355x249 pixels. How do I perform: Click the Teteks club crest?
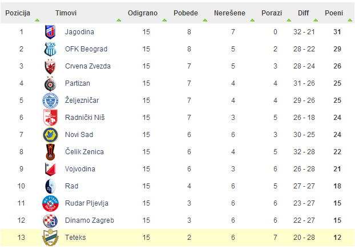pos(50,238)
